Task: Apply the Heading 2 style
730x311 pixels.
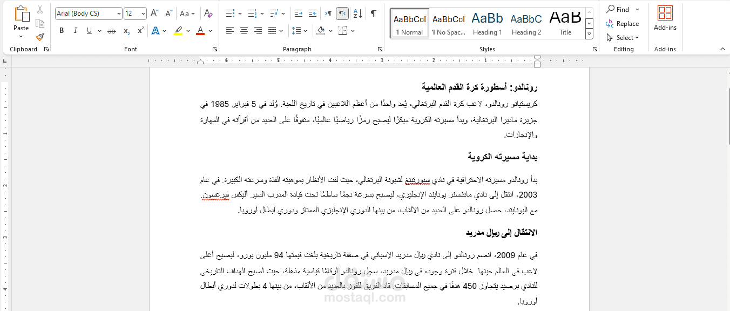Action: (x=526, y=23)
